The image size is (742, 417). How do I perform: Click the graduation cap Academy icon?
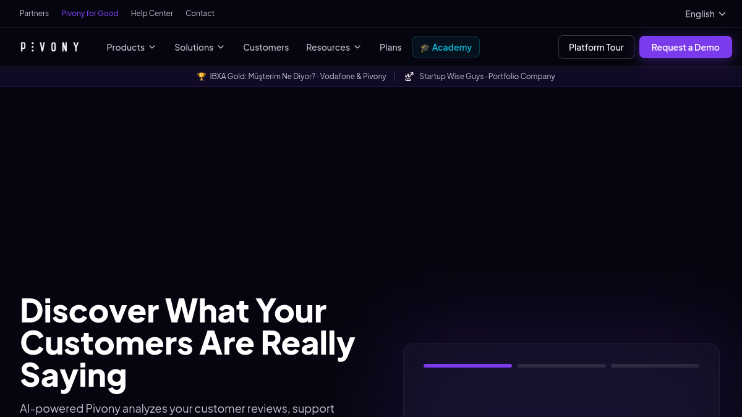pyautogui.click(x=425, y=48)
